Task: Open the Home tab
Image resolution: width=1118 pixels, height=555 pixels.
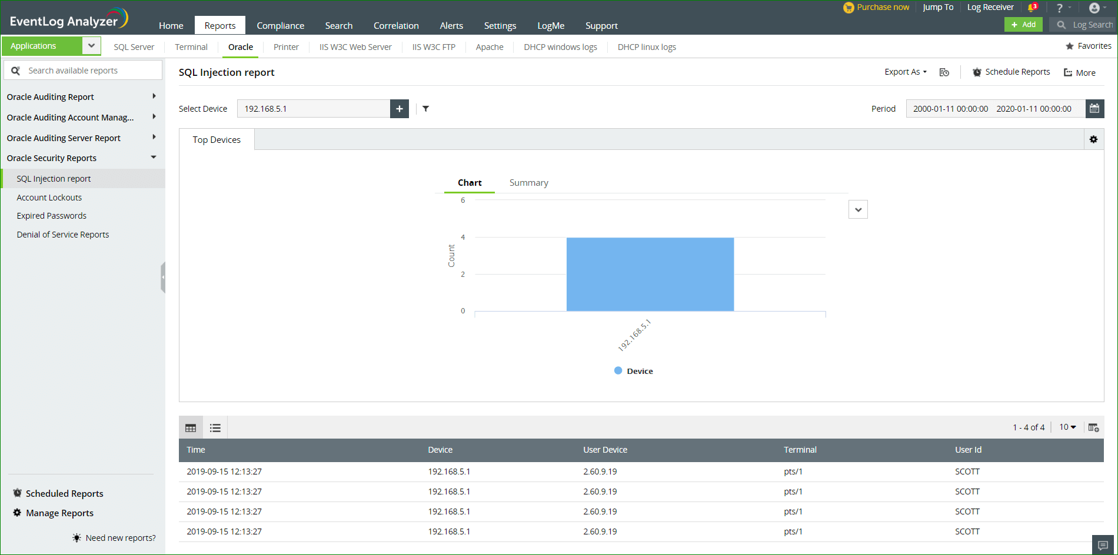Action: click(x=171, y=25)
